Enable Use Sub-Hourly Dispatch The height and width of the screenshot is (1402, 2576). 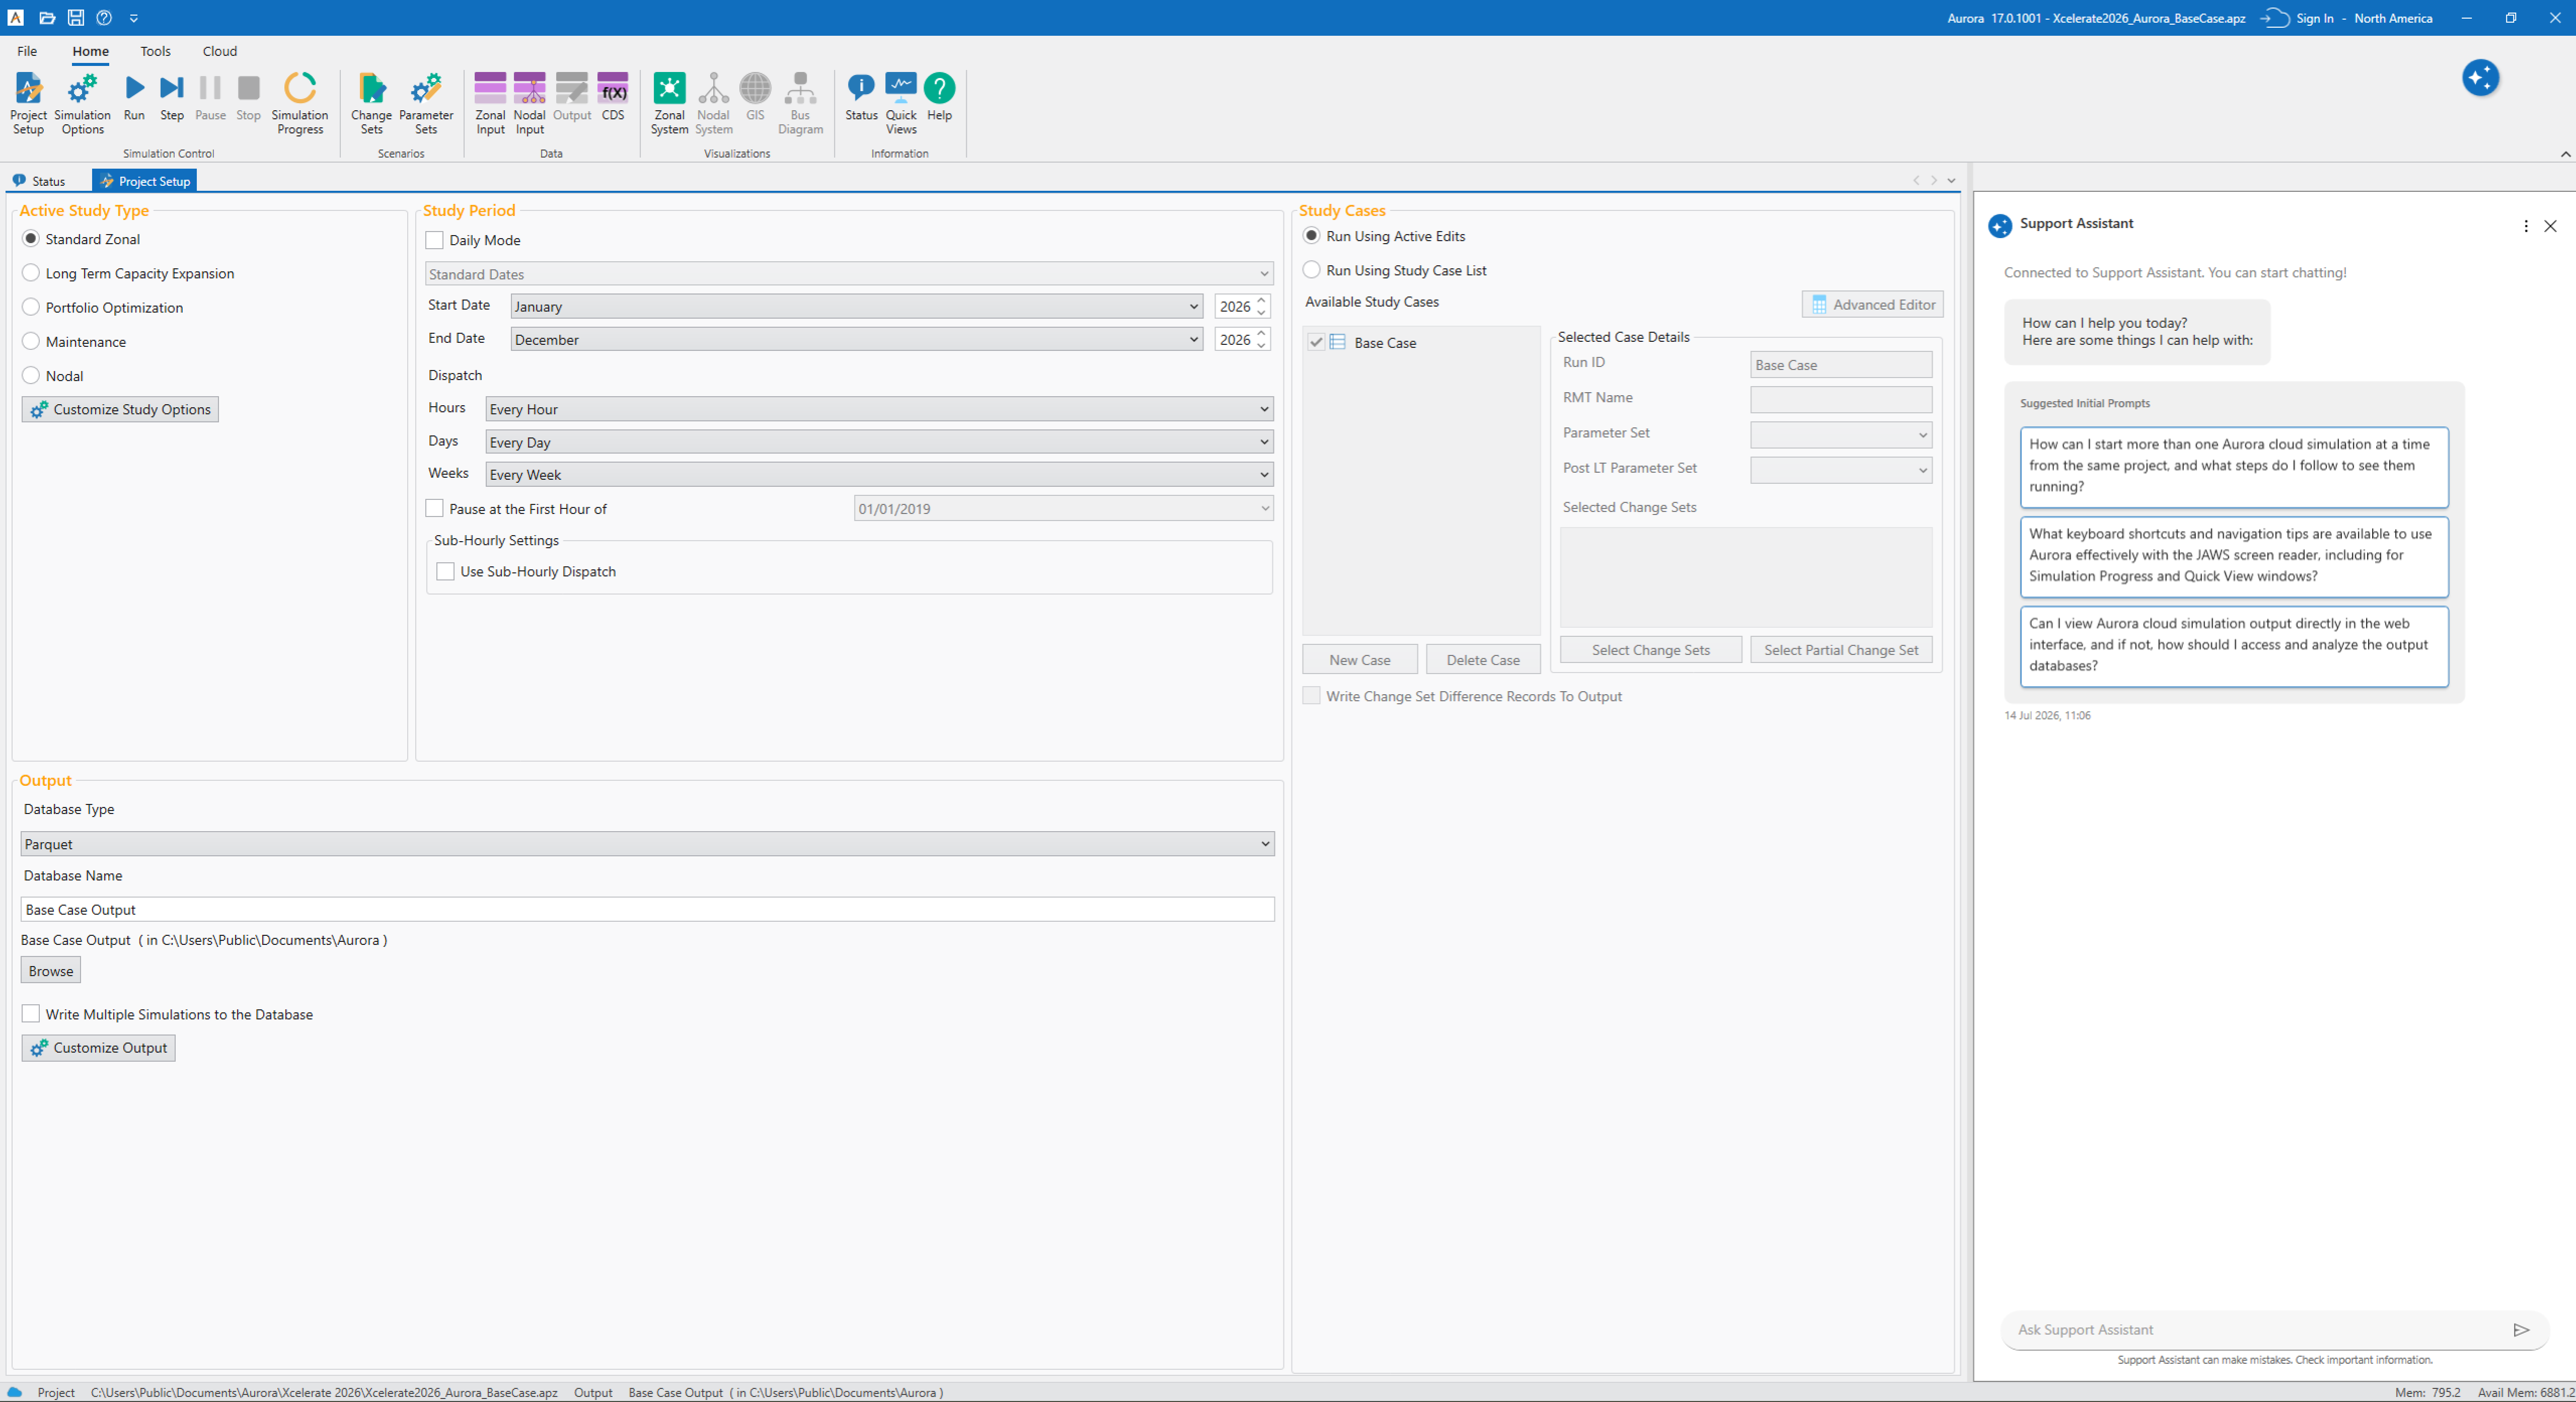pyautogui.click(x=446, y=572)
